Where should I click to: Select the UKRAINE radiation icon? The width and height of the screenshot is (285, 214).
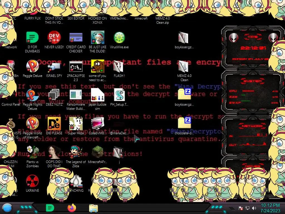click(x=32, y=181)
